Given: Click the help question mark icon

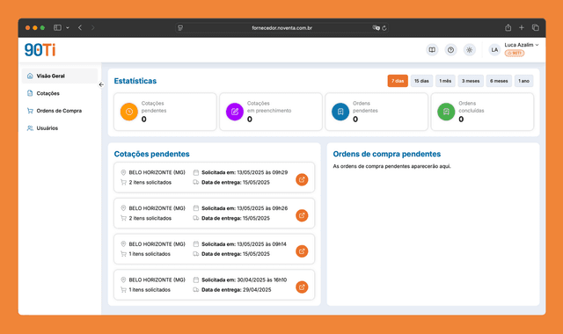Looking at the screenshot, I should point(450,50).
